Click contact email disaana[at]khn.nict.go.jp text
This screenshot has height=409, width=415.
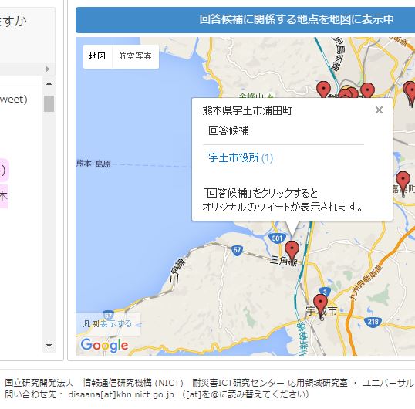(x=121, y=394)
